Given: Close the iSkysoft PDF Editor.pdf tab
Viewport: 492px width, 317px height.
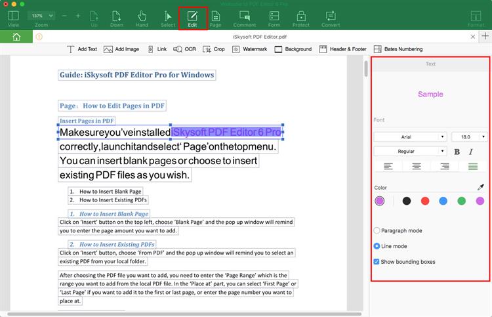Looking at the screenshot, I should (x=472, y=37).
